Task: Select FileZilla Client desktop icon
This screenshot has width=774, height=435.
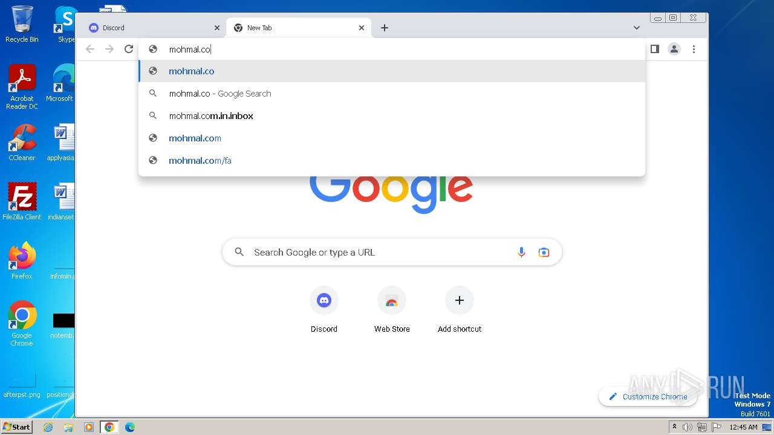Action: [x=22, y=201]
